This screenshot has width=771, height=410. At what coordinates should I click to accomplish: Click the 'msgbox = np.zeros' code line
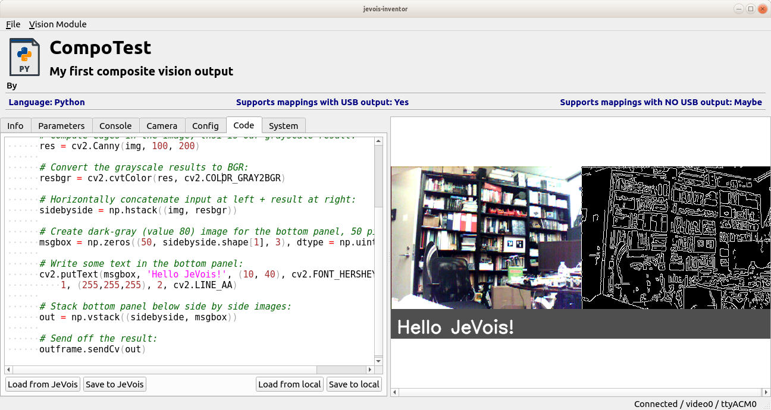click(x=207, y=242)
